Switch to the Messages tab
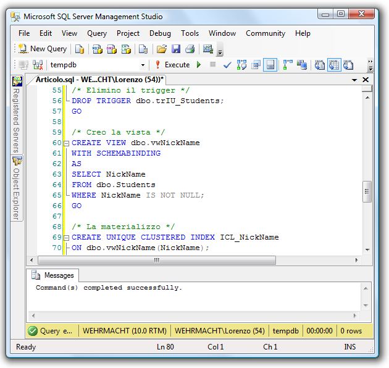389x368 pixels. click(x=53, y=275)
